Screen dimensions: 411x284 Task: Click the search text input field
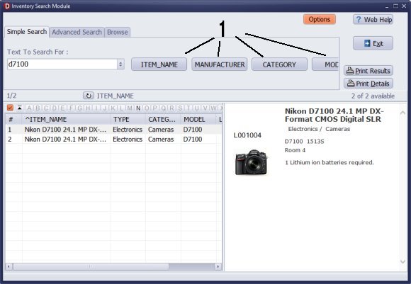[62, 64]
